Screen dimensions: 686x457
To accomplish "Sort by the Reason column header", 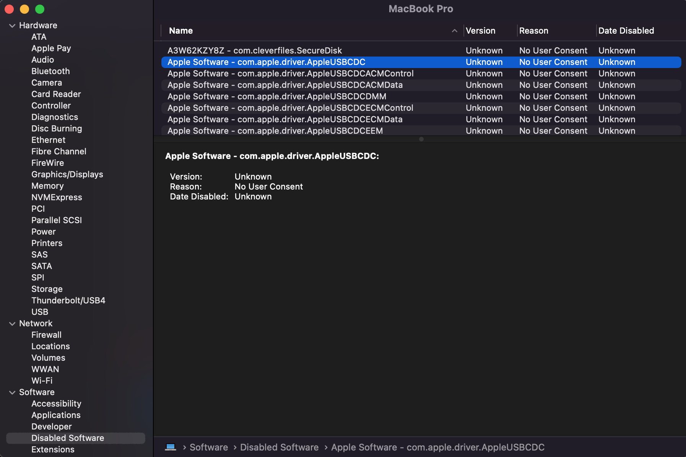I will (533, 31).
